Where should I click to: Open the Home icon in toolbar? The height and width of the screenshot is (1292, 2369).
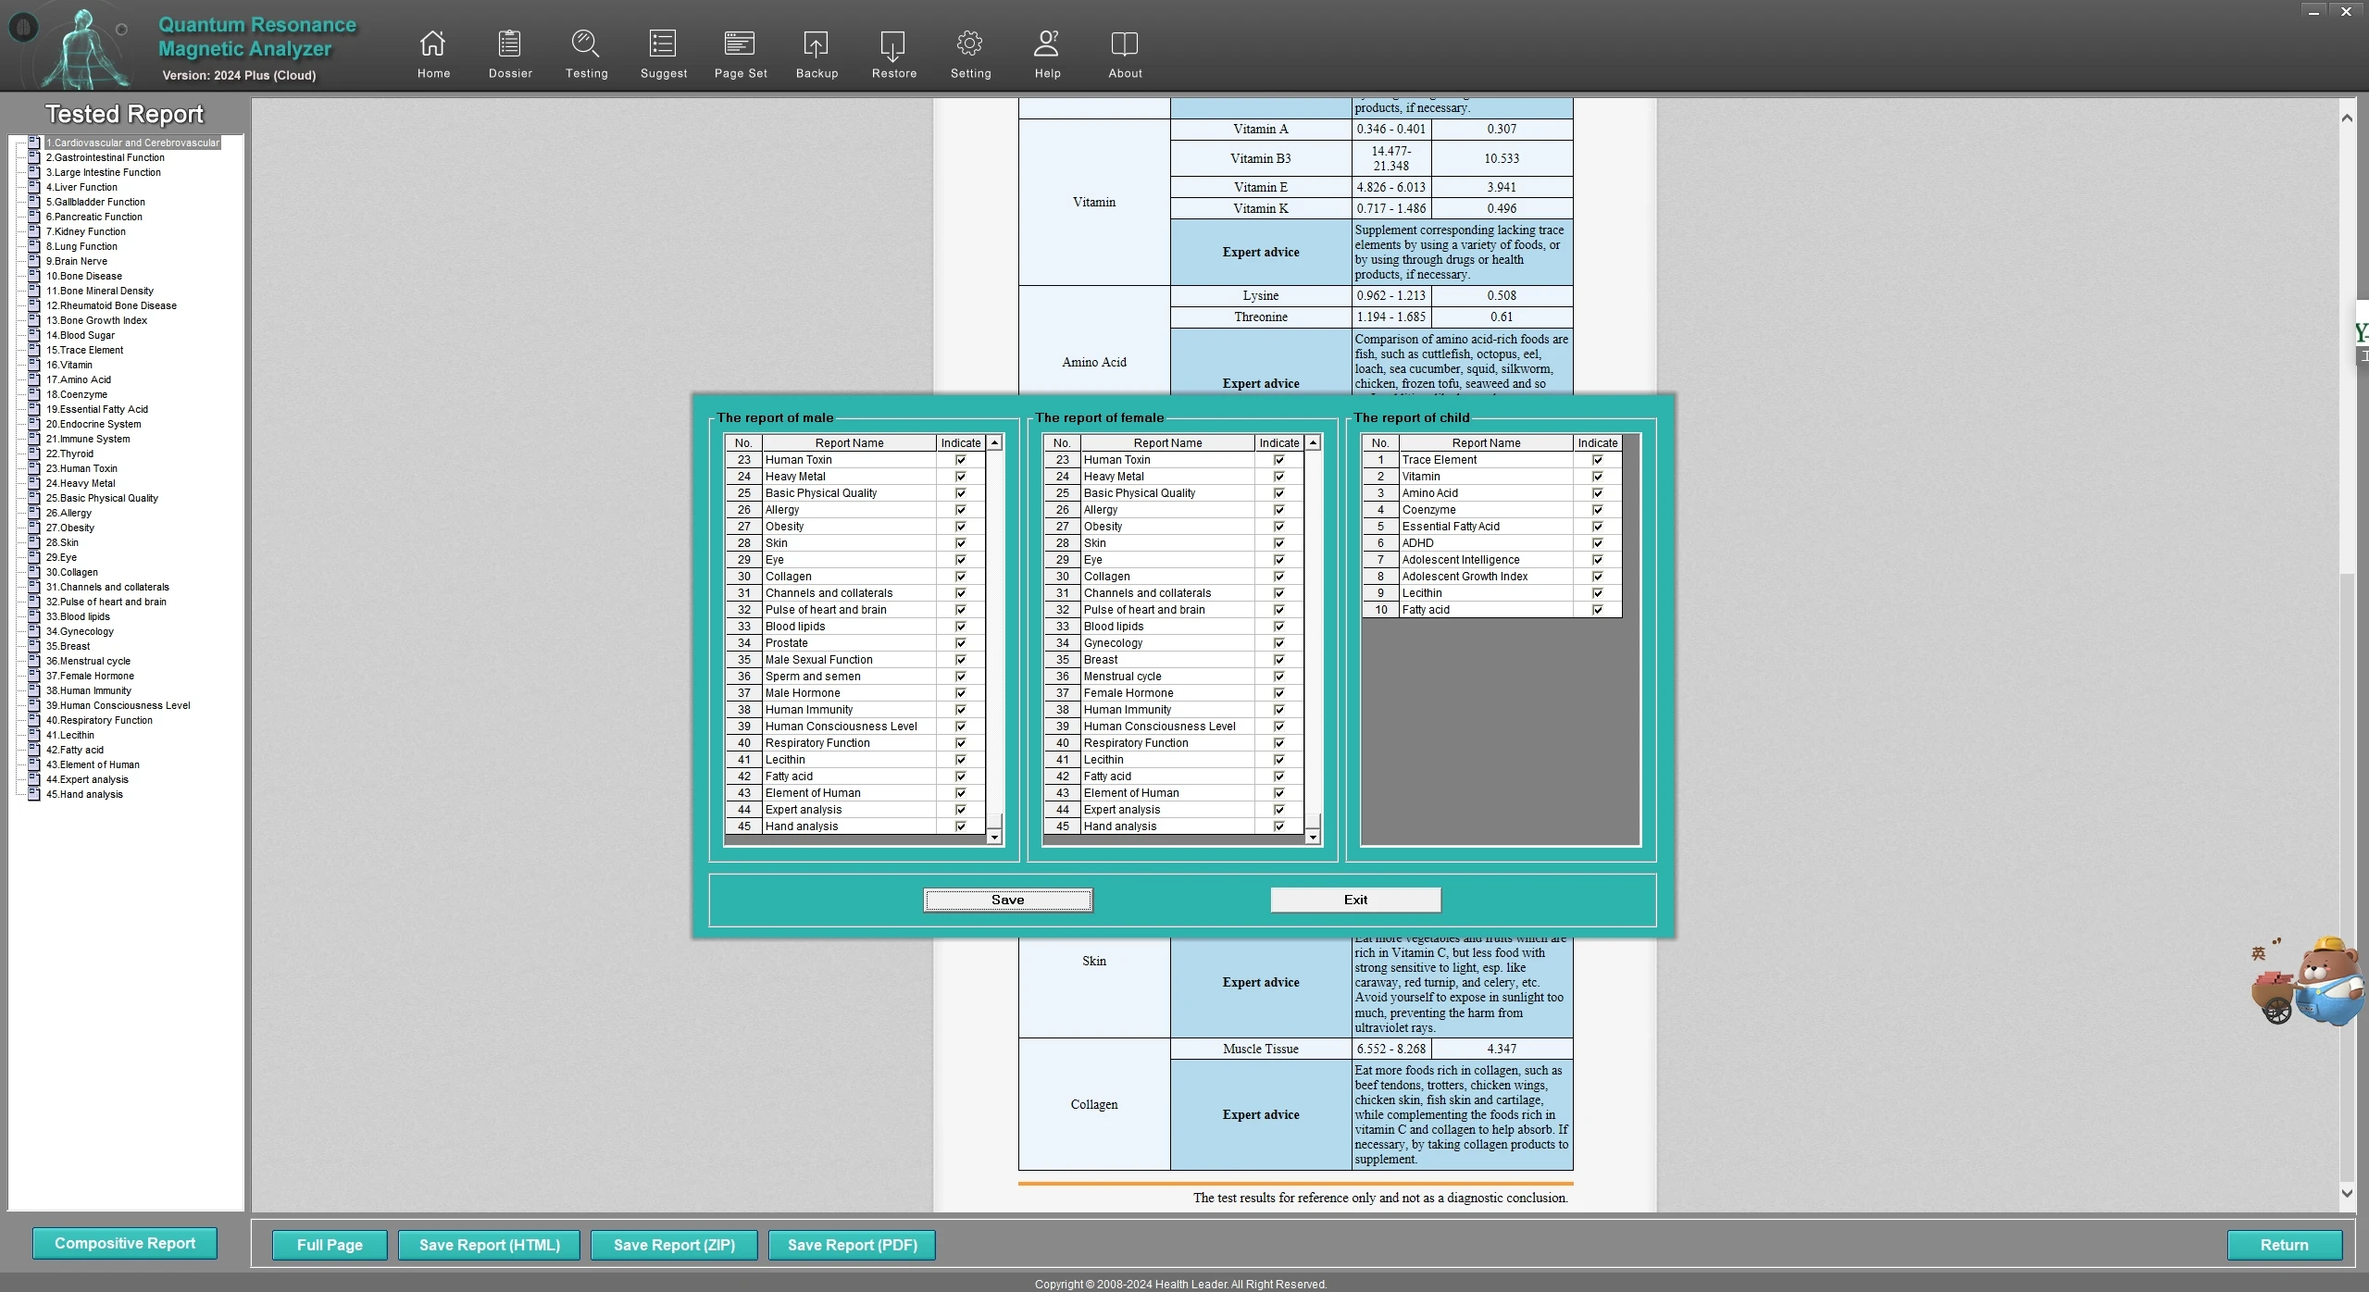point(432,44)
